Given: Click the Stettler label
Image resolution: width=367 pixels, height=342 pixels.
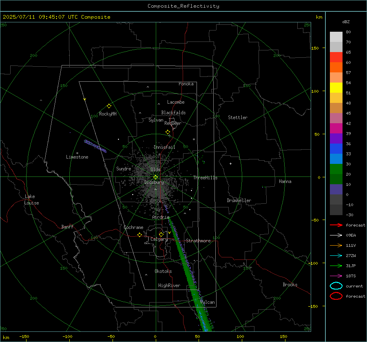Looking at the screenshot, I should pyautogui.click(x=238, y=118).
